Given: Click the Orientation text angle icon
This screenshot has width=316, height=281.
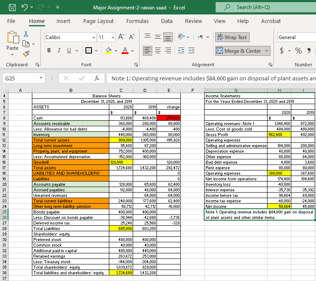Looking at the screenshot, I should (181, 37).
